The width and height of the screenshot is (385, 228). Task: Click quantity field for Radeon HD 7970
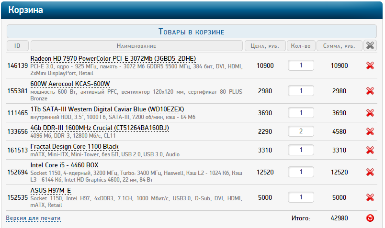point(301,65)
